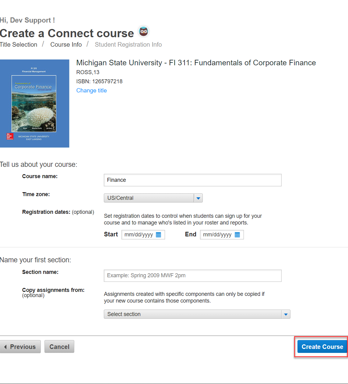Click the Start date mm/dd/yyyy field
Screen dimensions: 348x384
(x=143, y=235)
